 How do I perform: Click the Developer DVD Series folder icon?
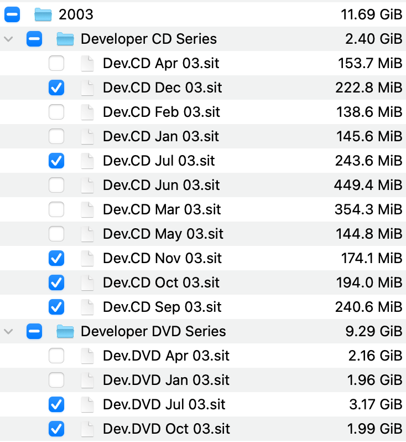(x=65, y=331)
